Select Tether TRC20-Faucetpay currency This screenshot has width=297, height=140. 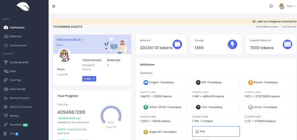pyautogui.click(x=164, y=107)
